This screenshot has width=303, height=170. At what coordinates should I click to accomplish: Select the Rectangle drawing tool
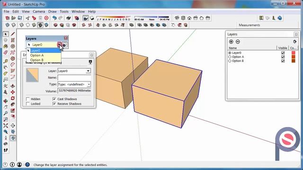point(13,40)
